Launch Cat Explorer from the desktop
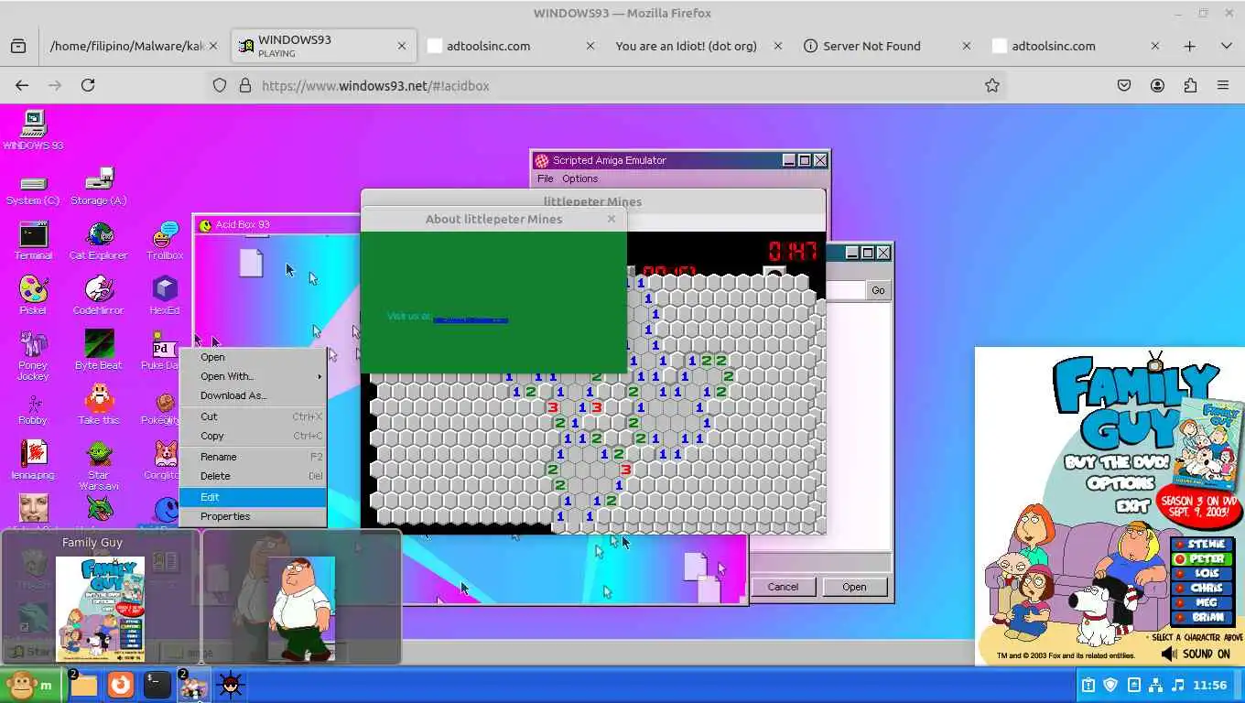Viewport: 1245px width, 703px height. [99, 241]
